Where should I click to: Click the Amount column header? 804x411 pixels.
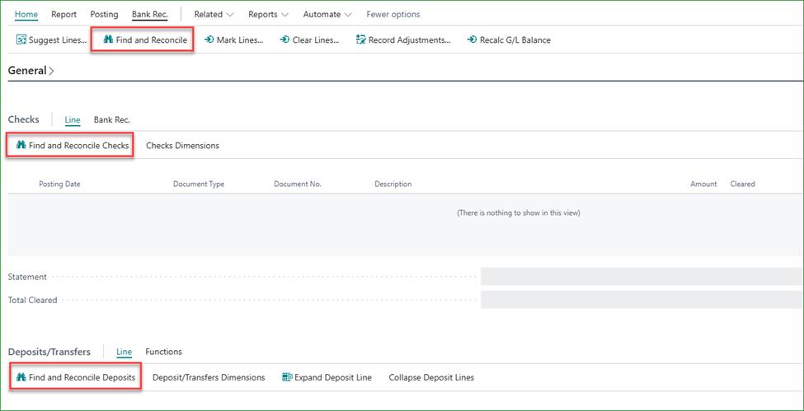point(703,184)
